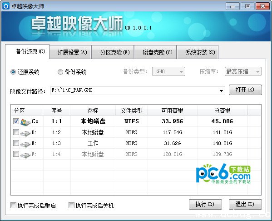272x221 pixels.
Task: Enable 执行完成后重启 checkbox
Action: [x=13, y=206]
